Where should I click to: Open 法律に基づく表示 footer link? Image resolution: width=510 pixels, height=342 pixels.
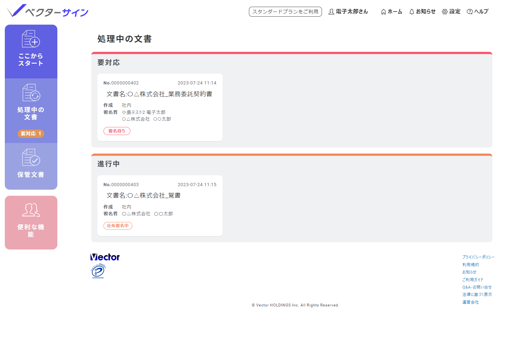click(477, 295)
